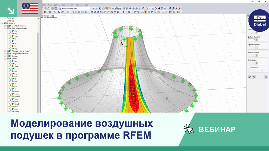Screen dimensions: 269x151
Task: Click the white webinar cursor icon
Action: point(189,129)
